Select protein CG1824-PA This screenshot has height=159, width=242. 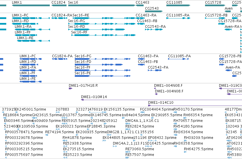(62, 56)
